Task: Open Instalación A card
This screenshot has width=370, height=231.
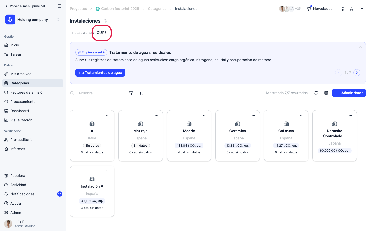Action: [92, 191]
